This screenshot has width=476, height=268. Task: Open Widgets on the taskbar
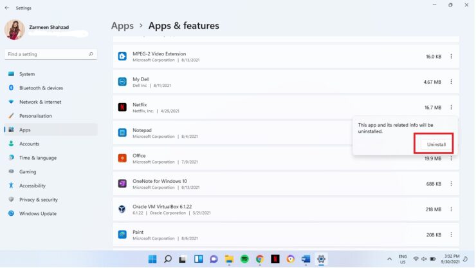coord(199,259)
